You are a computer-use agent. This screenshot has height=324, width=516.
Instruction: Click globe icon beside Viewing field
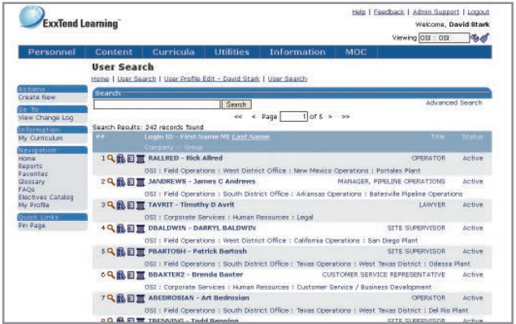[475, 38]
